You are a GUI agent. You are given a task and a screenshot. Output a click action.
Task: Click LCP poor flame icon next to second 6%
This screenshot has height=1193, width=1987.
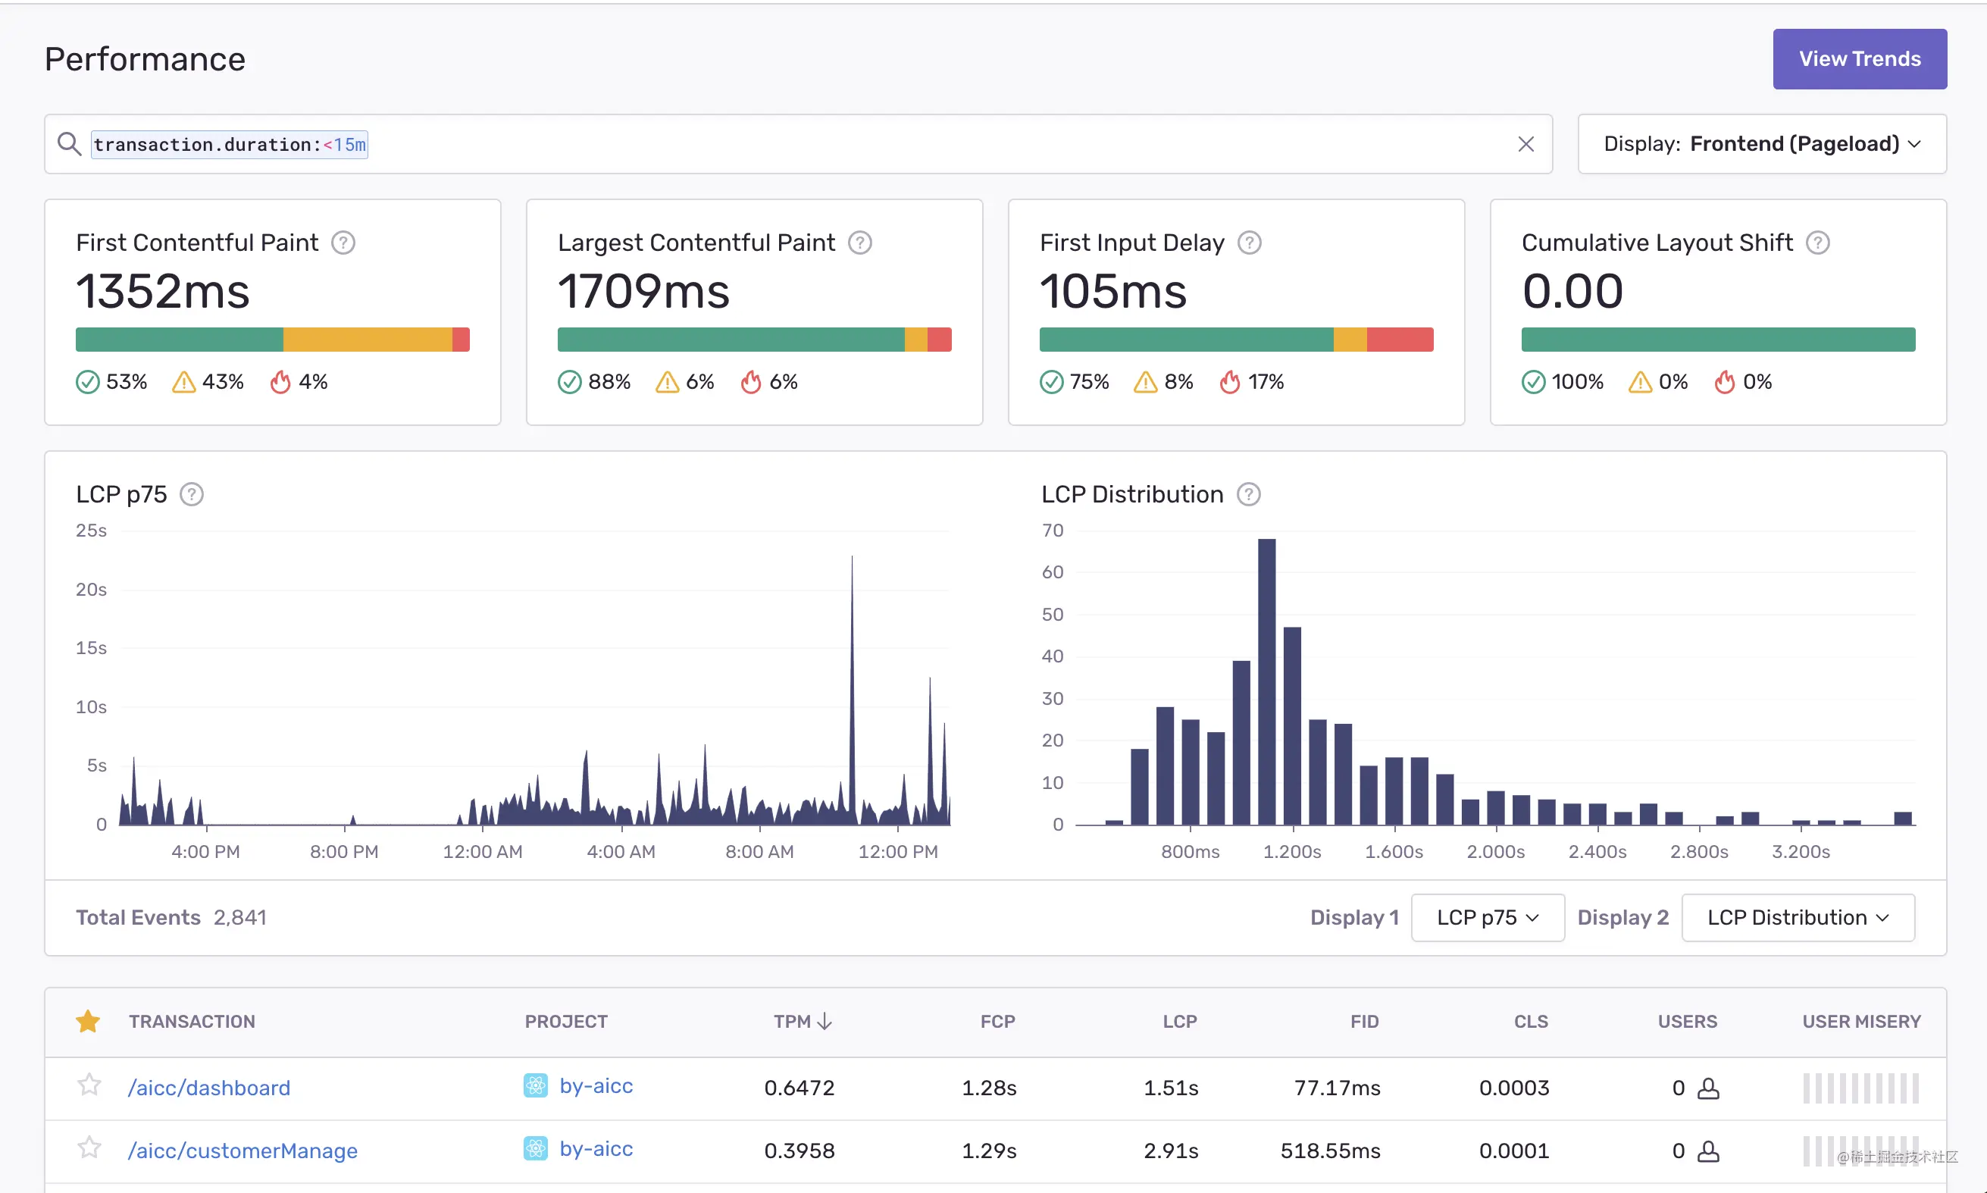(751, 382)
